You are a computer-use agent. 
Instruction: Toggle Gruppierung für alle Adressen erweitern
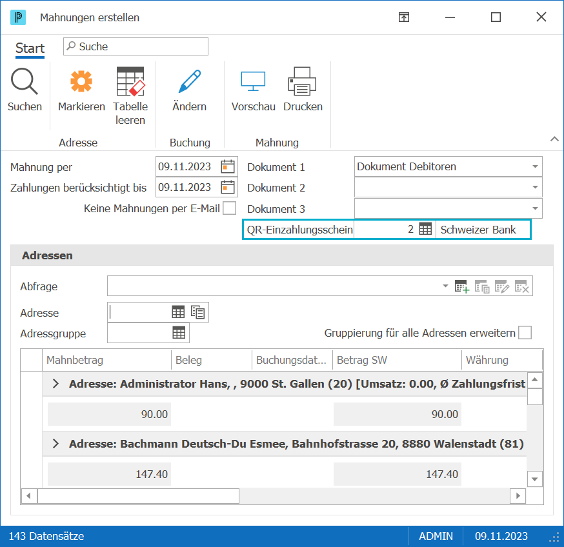[525, 333]
